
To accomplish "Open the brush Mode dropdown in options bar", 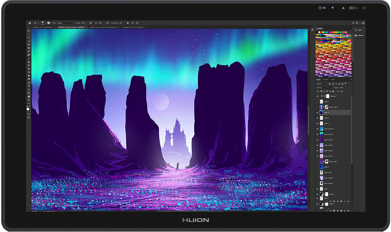I will [x=65, y=23].
